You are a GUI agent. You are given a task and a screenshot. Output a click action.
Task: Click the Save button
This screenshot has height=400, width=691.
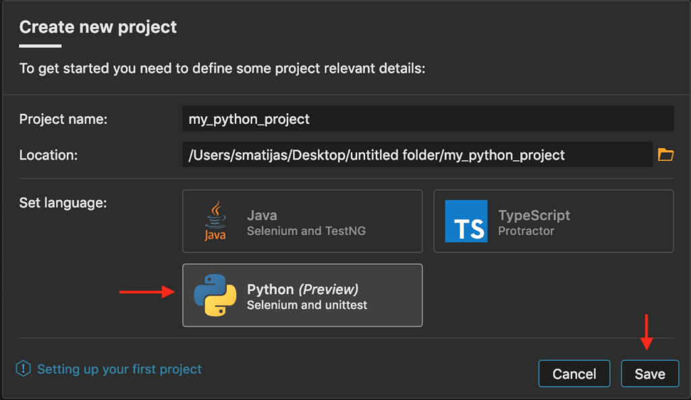[650, 374]
